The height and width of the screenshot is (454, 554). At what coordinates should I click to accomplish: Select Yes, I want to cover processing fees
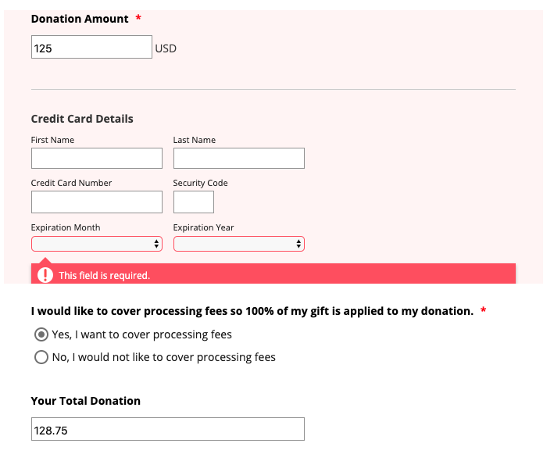[x=41, y=334]
